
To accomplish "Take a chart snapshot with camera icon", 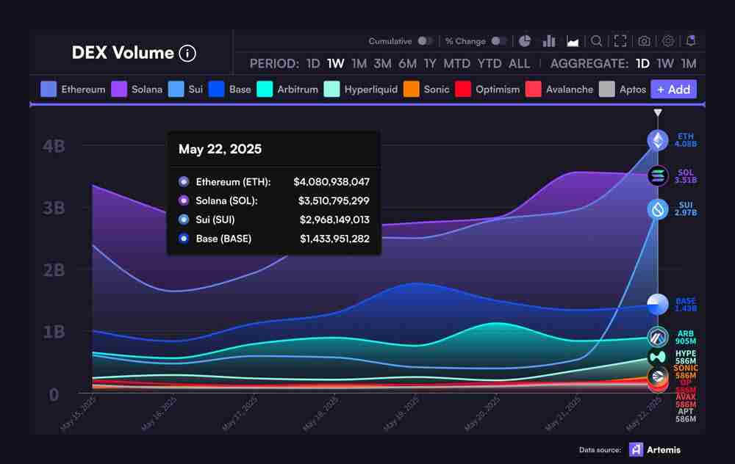I will [x=644, y=41].
